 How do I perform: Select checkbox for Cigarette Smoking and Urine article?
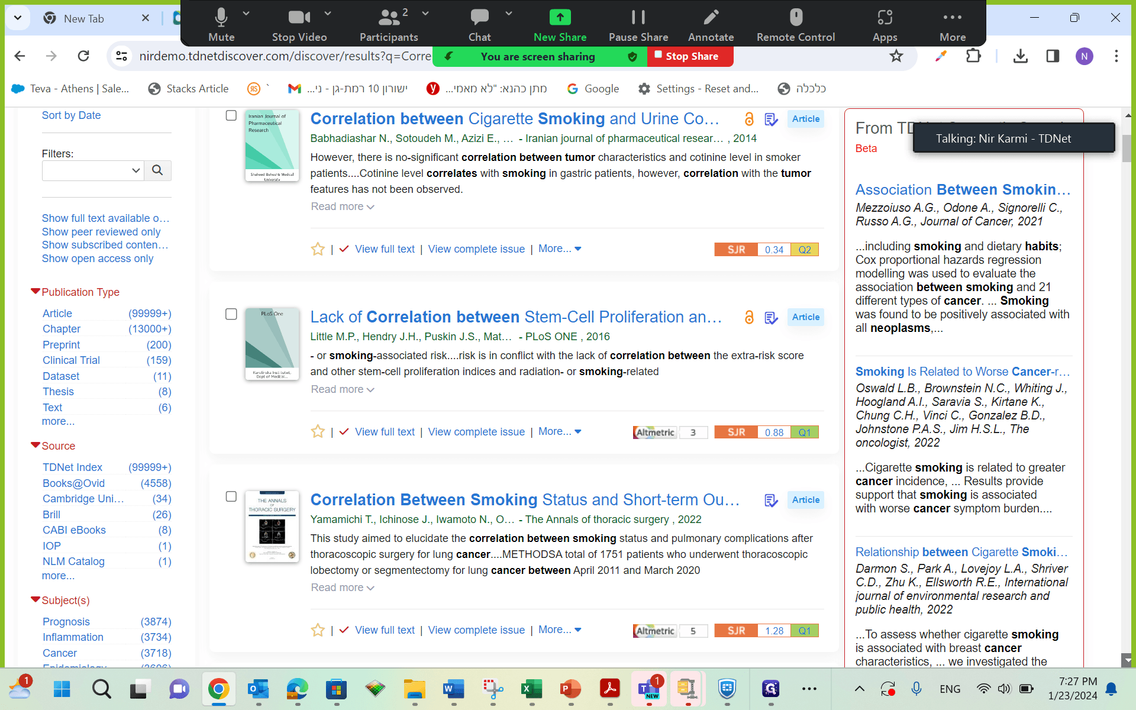[x=231, y=115]
